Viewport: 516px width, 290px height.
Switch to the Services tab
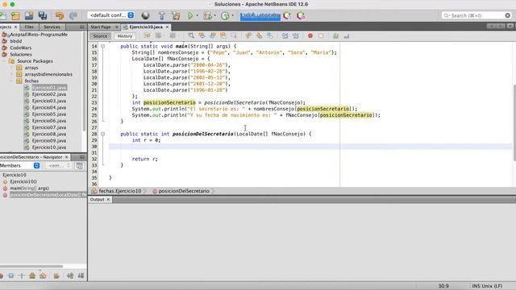click(52, 27)
